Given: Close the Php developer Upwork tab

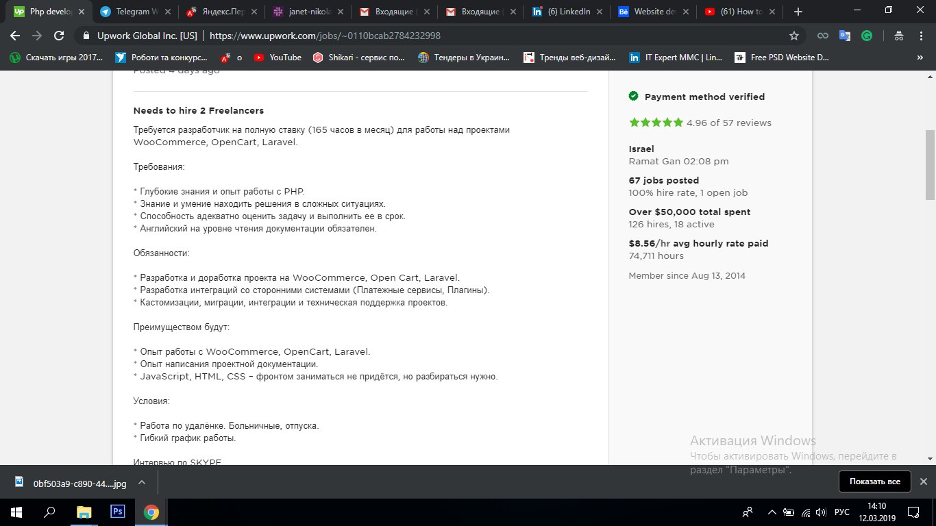Looking at the screenshot, I should (80, 12).
